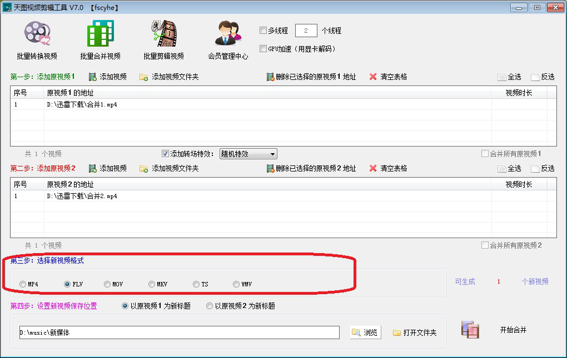Image resolution: width=567 pixels, height=358 pixels.
Task: Delete selected 原视频2 address icon
Action: click(x=270, y=169)
